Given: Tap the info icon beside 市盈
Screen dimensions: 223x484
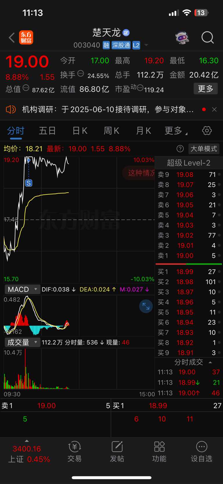Looking at the screenshot, I should [140, 88].
